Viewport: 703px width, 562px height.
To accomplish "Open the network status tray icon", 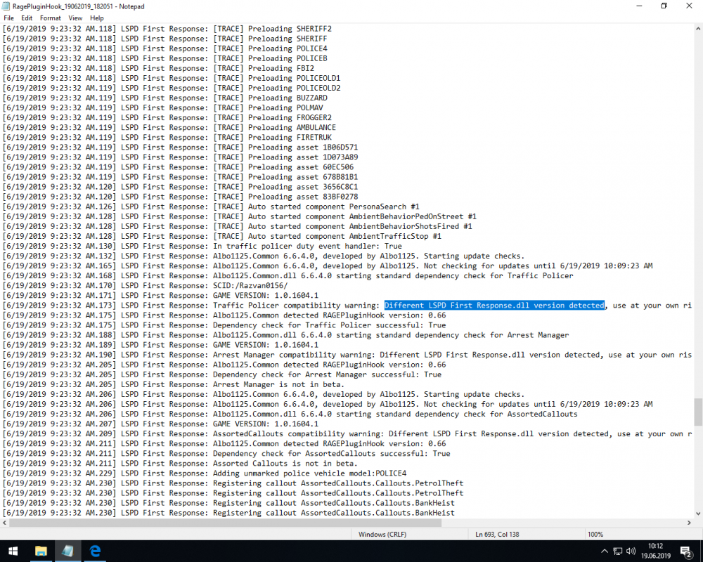I will click(x=618, y=551).
